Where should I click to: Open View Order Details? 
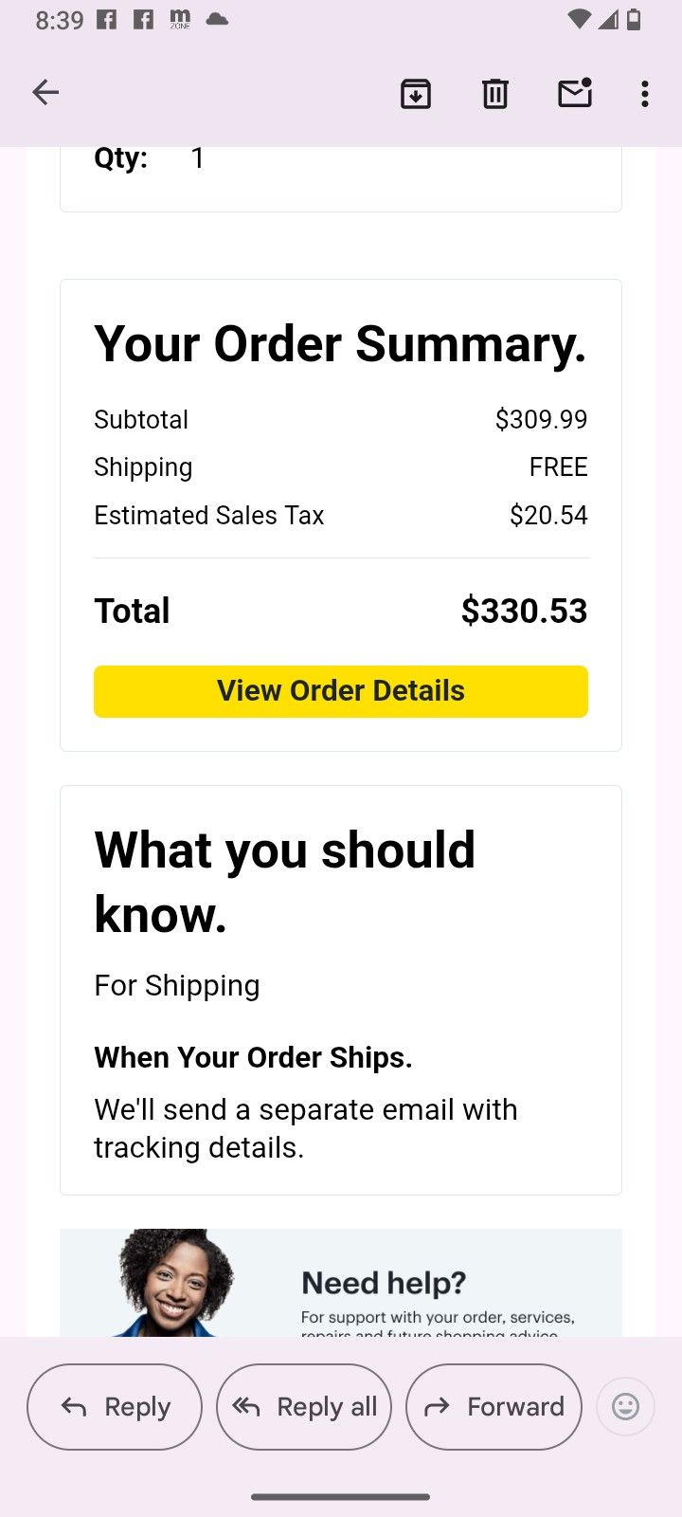coord(341,691)
